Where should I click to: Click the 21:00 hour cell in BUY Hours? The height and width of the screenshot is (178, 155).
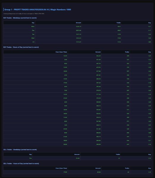tap(36, 137)
